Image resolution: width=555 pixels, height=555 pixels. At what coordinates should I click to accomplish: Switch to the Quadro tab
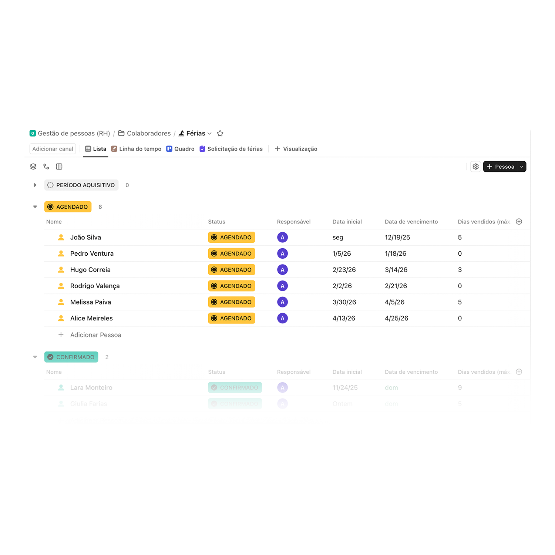pos(180,149)
